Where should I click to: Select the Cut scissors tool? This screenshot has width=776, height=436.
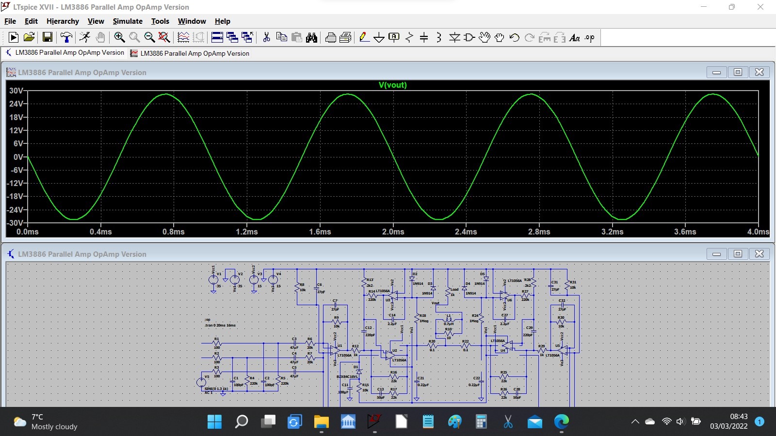tap(266, 37)
